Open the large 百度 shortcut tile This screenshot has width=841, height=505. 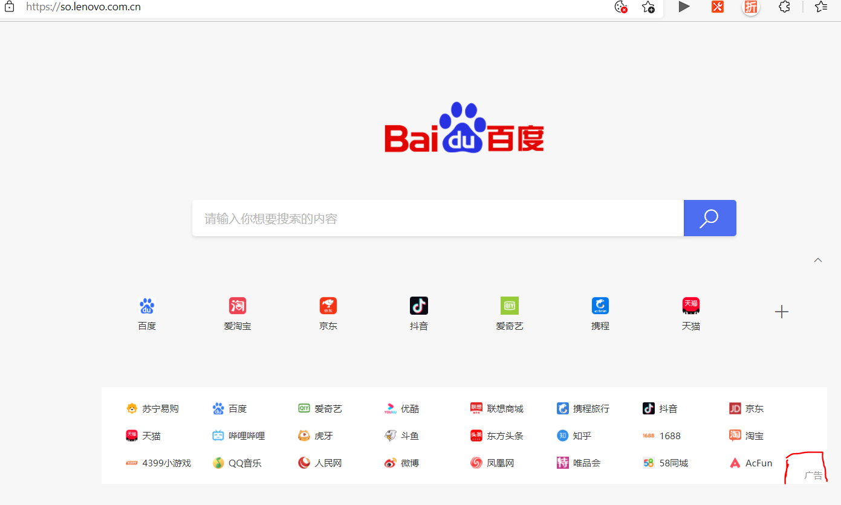coord(147,314)
